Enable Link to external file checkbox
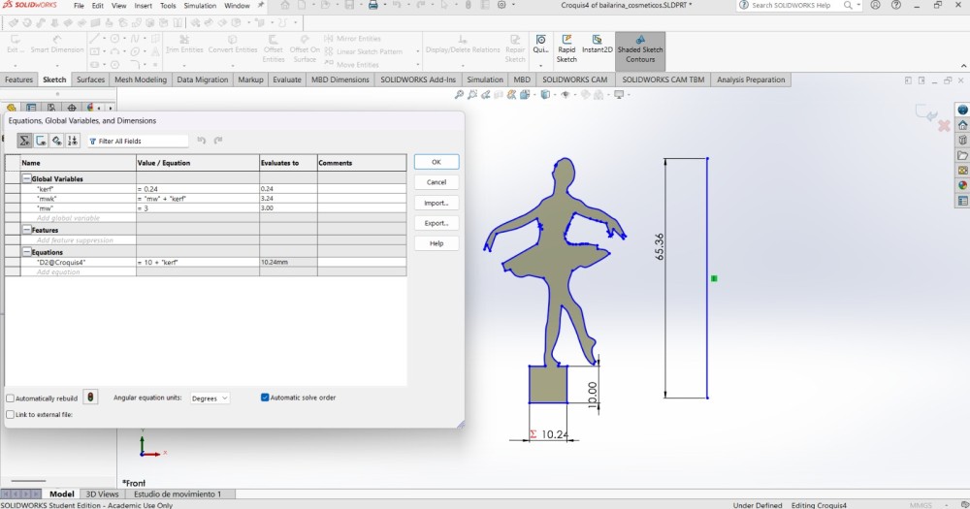Image resolution: width=970 pixels, height=509 pixels. click(11, 414)
